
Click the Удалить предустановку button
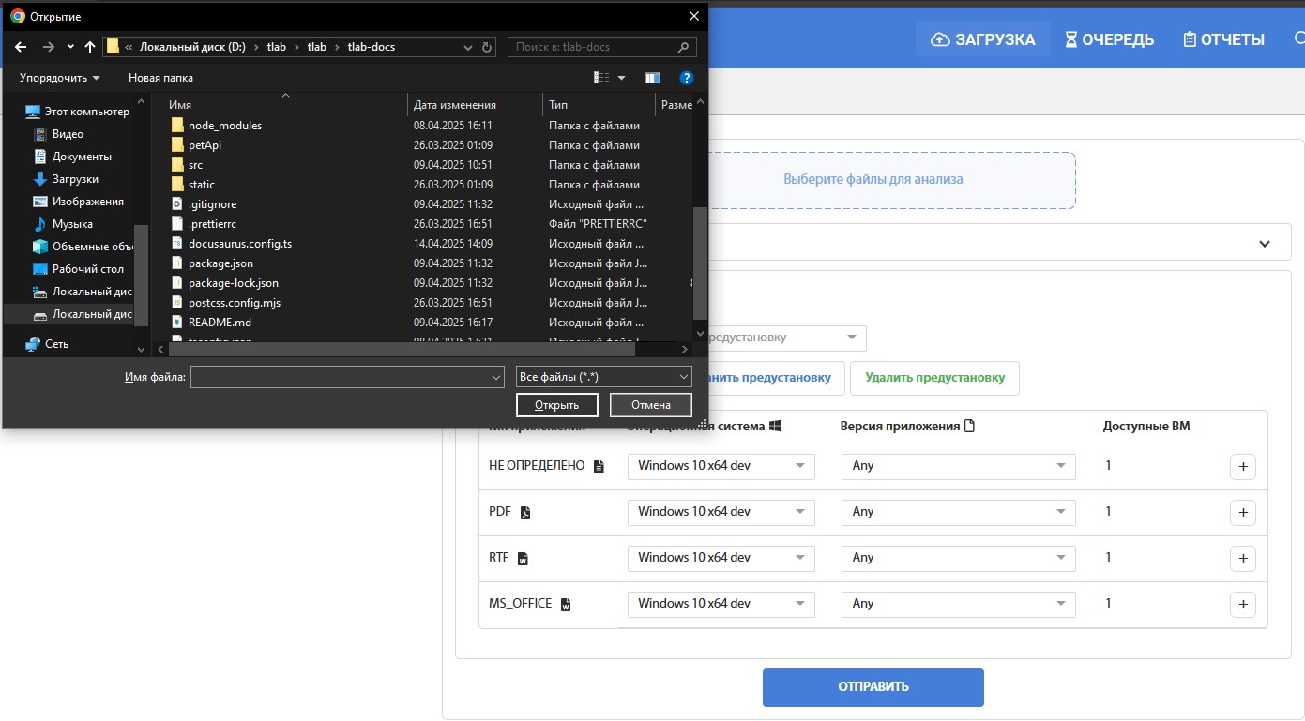(x=934, y=378)
